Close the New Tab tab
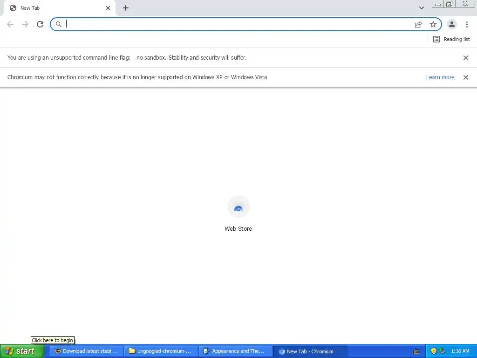This screenshot has height=358, width=477. click(x=108, y=8)
